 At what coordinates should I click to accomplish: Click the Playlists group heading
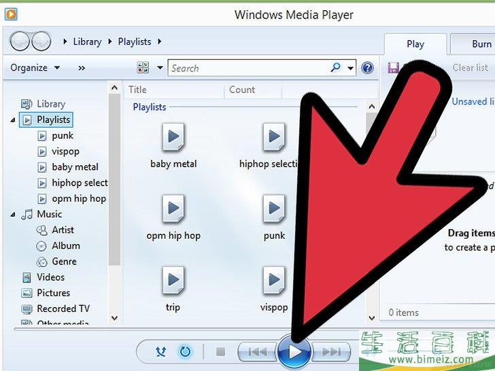coord(150,107)
